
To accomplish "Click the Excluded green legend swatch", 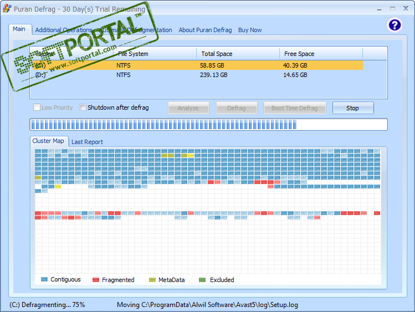I will click(202, 280).
